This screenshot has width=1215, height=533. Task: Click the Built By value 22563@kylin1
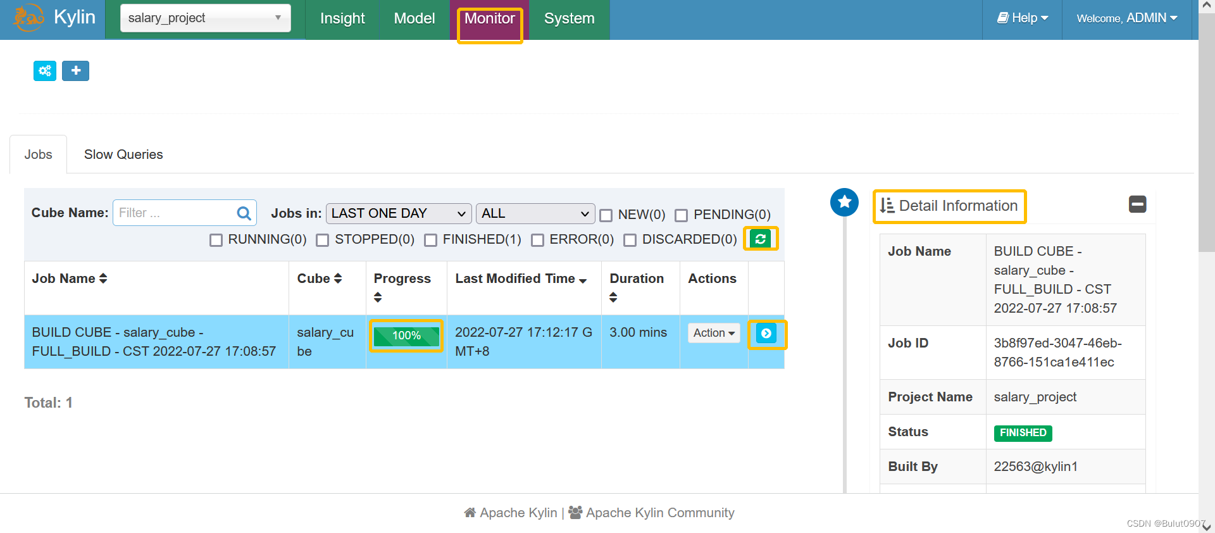click(1035, 467)
